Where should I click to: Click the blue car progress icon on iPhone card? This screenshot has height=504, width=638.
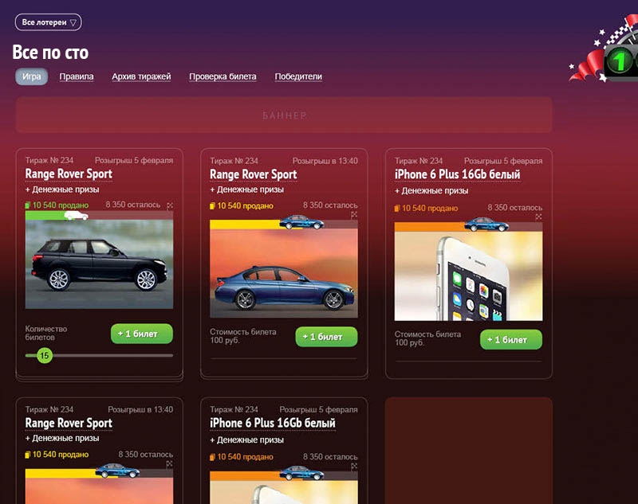(486, 225)
